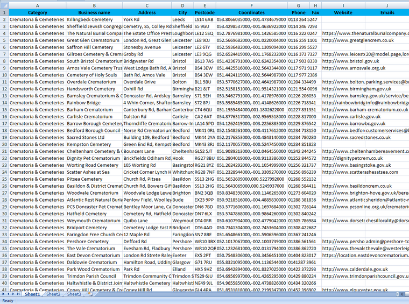Select the City header cell
409x304 pixels.
click(182, 12)
